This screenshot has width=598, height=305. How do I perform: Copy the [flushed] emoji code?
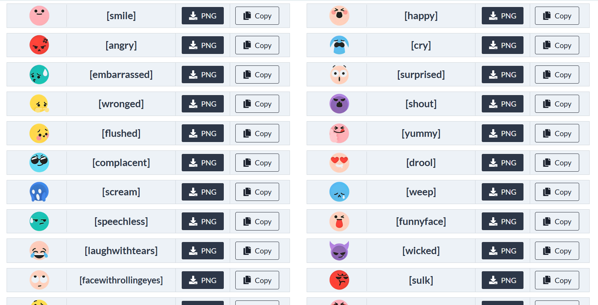(x=257, y=133)
